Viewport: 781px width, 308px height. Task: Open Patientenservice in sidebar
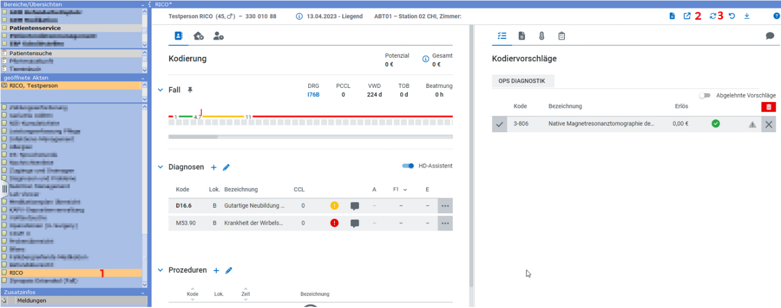coord(71,28)
